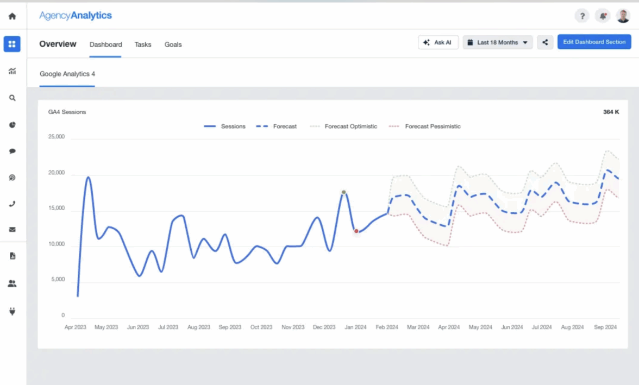The image size is (639, 385).
Task: Switch to the Tasks tab
Action: pos(143,45)
